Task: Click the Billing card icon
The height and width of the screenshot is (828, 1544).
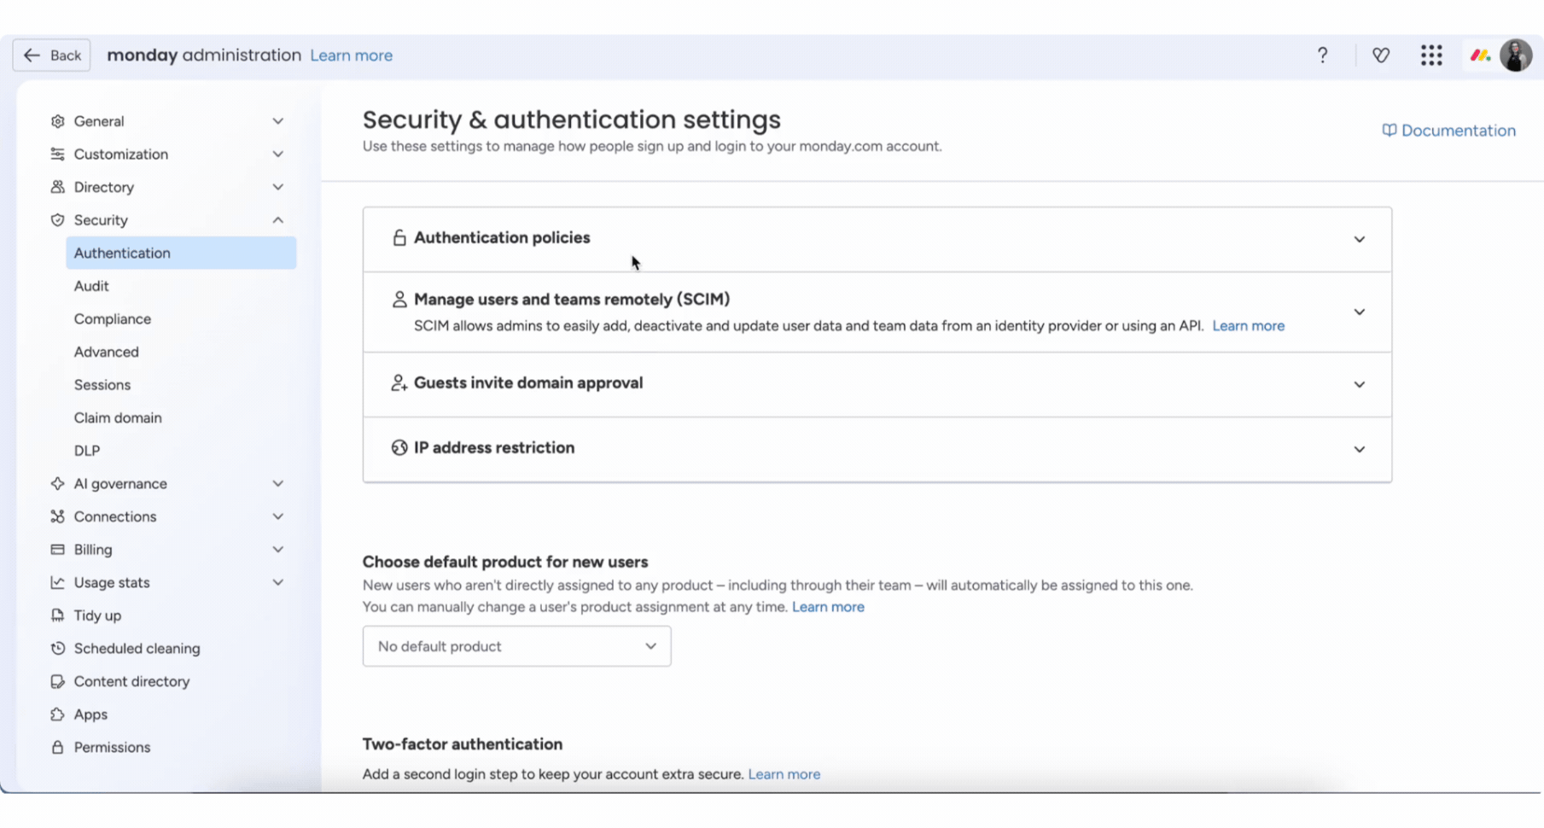Action: 57,550
